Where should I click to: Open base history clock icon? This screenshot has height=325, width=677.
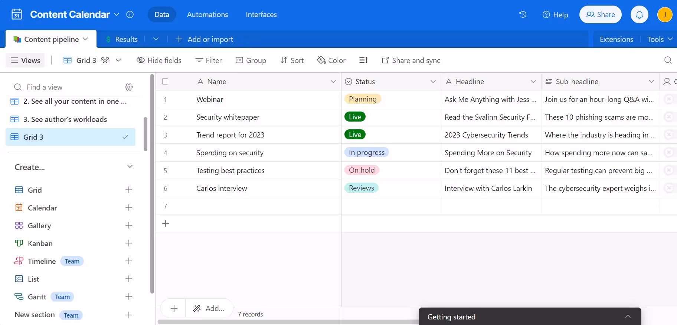pos(523,14)
